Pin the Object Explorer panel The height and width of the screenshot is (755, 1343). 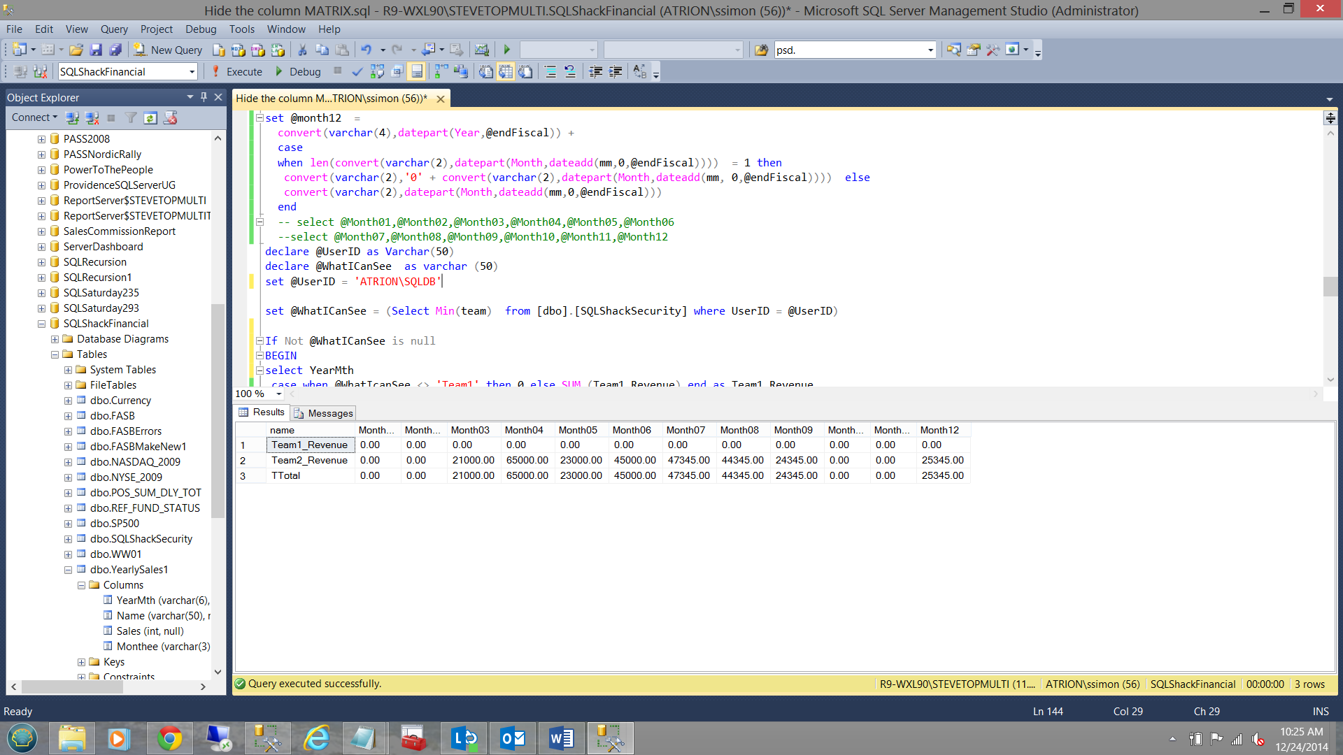click(x=204, y=97)
